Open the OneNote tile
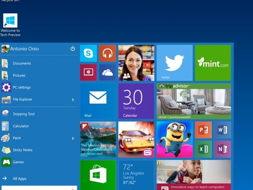 [x=223, y=149]
